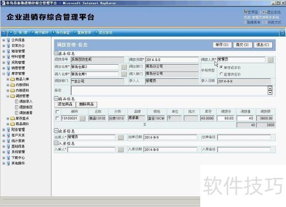286x207 pixels.
Task: Click the 保存(S) button
Action: tap(222, 45)
